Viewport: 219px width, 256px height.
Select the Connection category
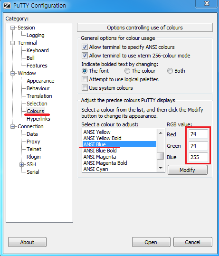click(30, 126)
